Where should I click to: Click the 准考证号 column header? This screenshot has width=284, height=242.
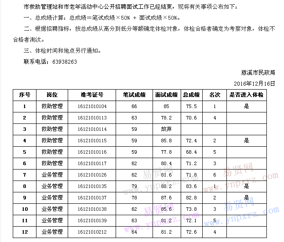(x=92, y=95)
